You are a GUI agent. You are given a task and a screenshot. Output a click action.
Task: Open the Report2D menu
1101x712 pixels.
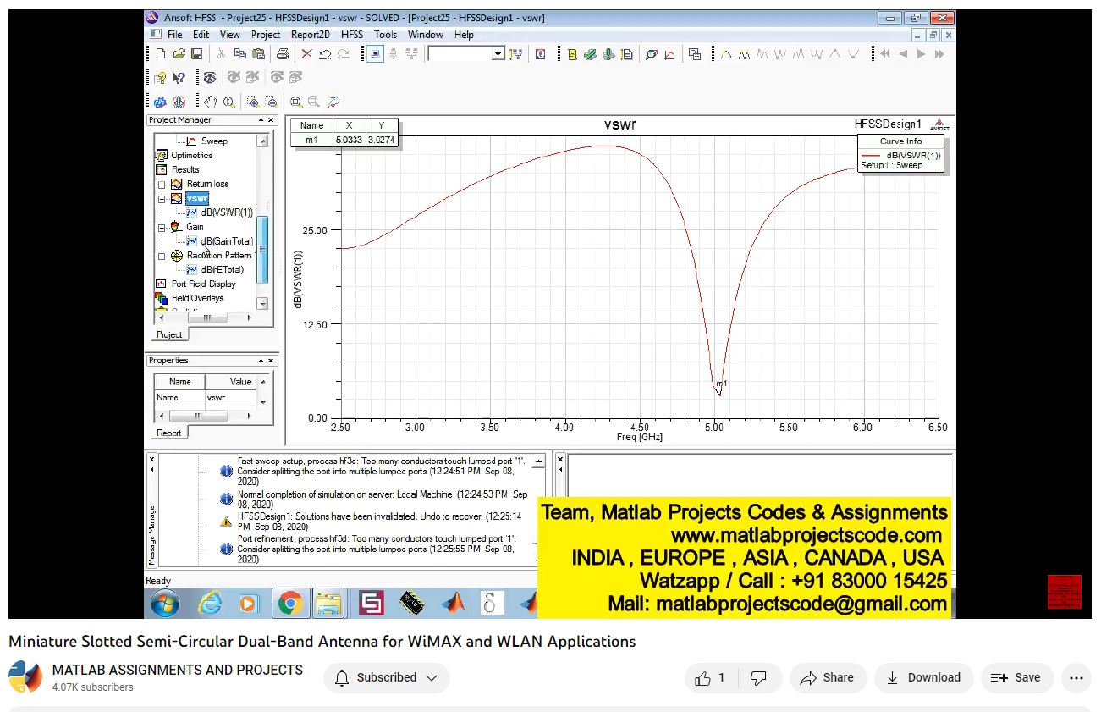(311, 35)
